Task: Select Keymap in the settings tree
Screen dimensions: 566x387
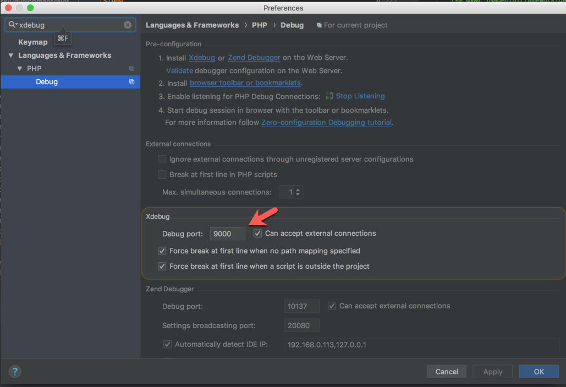Action: point(33,42)
